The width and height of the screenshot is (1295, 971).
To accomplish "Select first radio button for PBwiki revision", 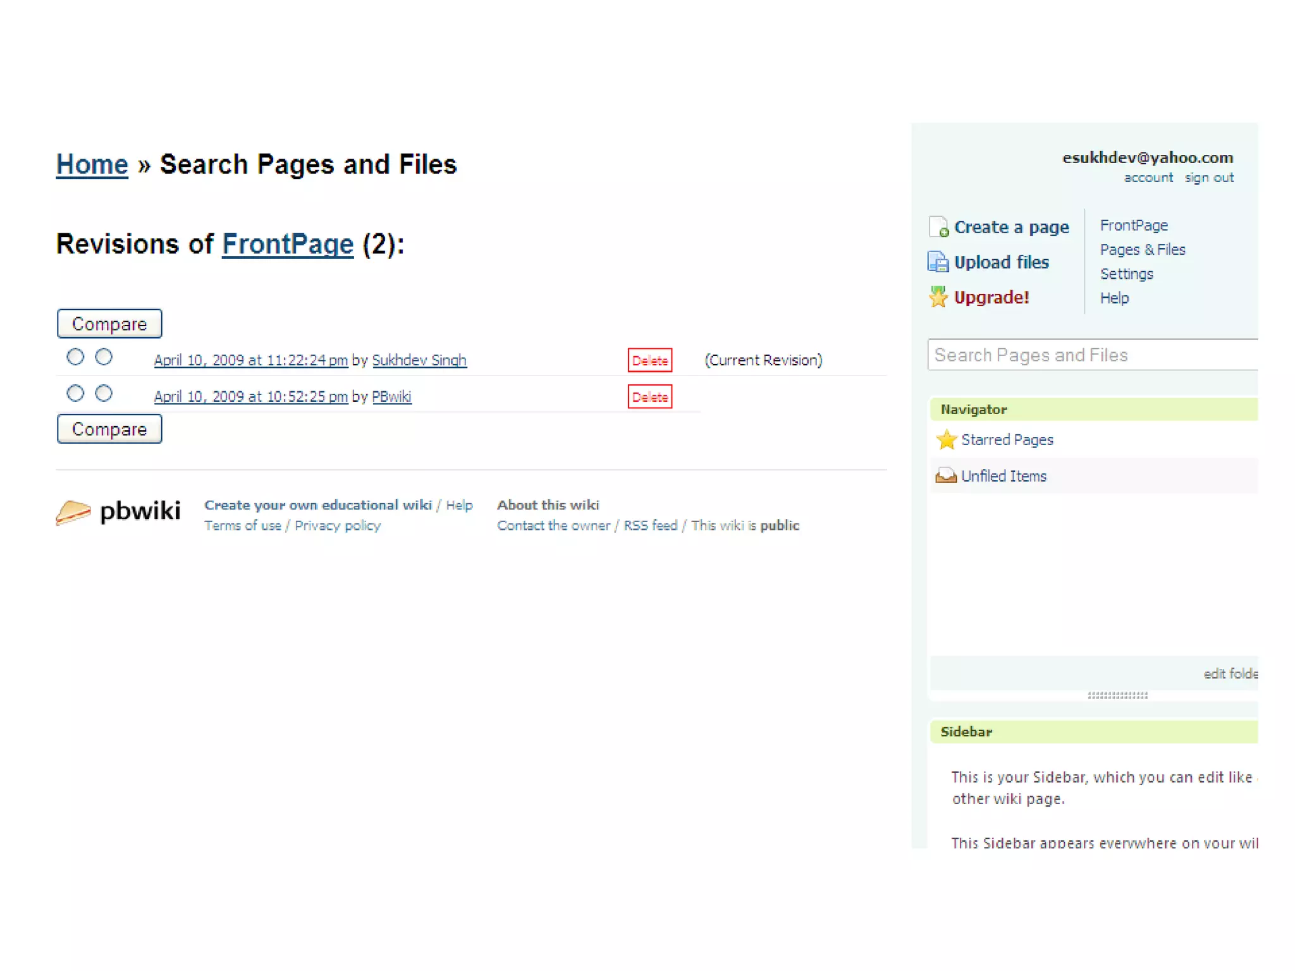I will coord(75,393).
